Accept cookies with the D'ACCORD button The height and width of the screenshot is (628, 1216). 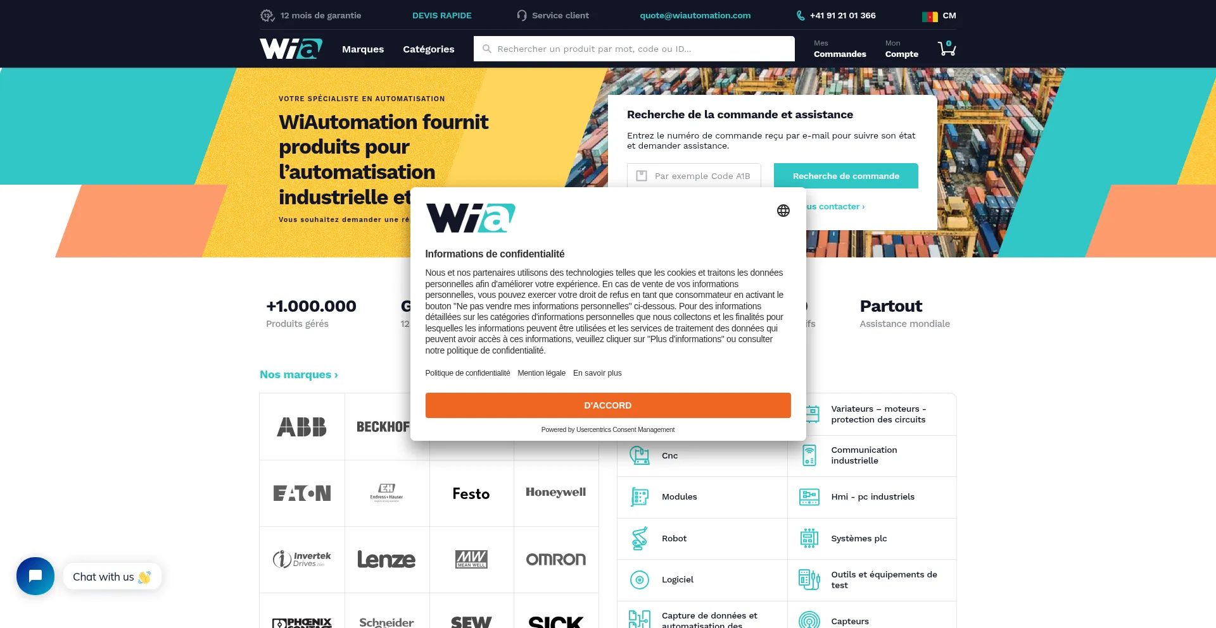pos(608,405)
